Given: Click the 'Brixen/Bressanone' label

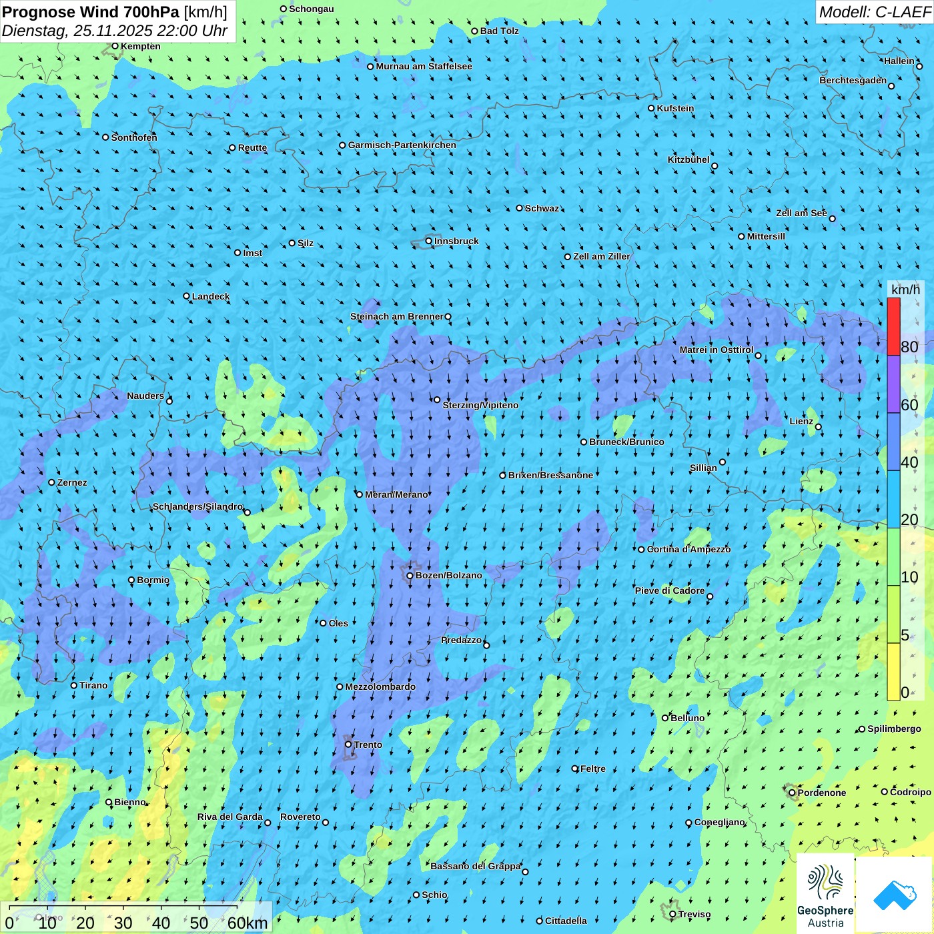Looking at the screenshot, I should pos(551,475).
